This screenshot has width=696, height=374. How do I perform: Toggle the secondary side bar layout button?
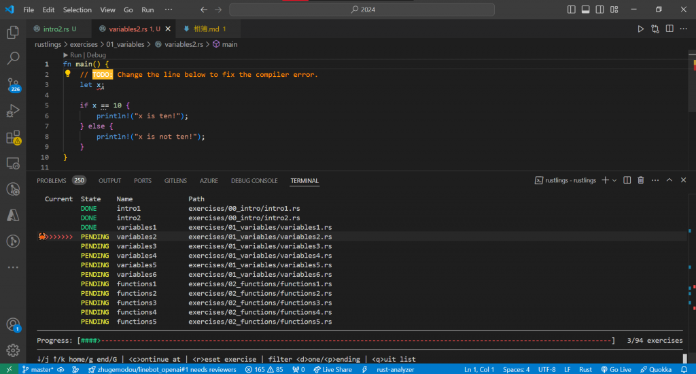tap(599, 10)
